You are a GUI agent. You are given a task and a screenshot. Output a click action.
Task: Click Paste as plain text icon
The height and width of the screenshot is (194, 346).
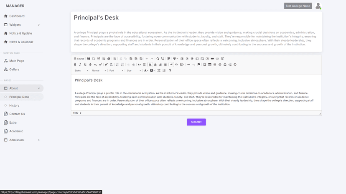136,59
